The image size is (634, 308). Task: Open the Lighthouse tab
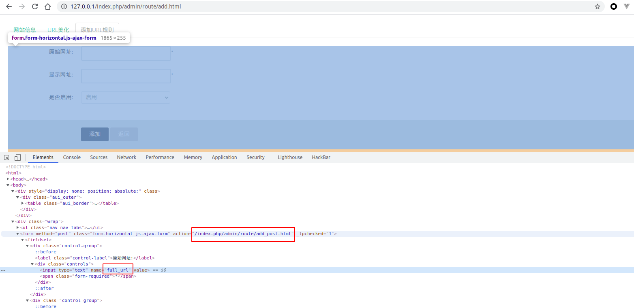[290, 157]
